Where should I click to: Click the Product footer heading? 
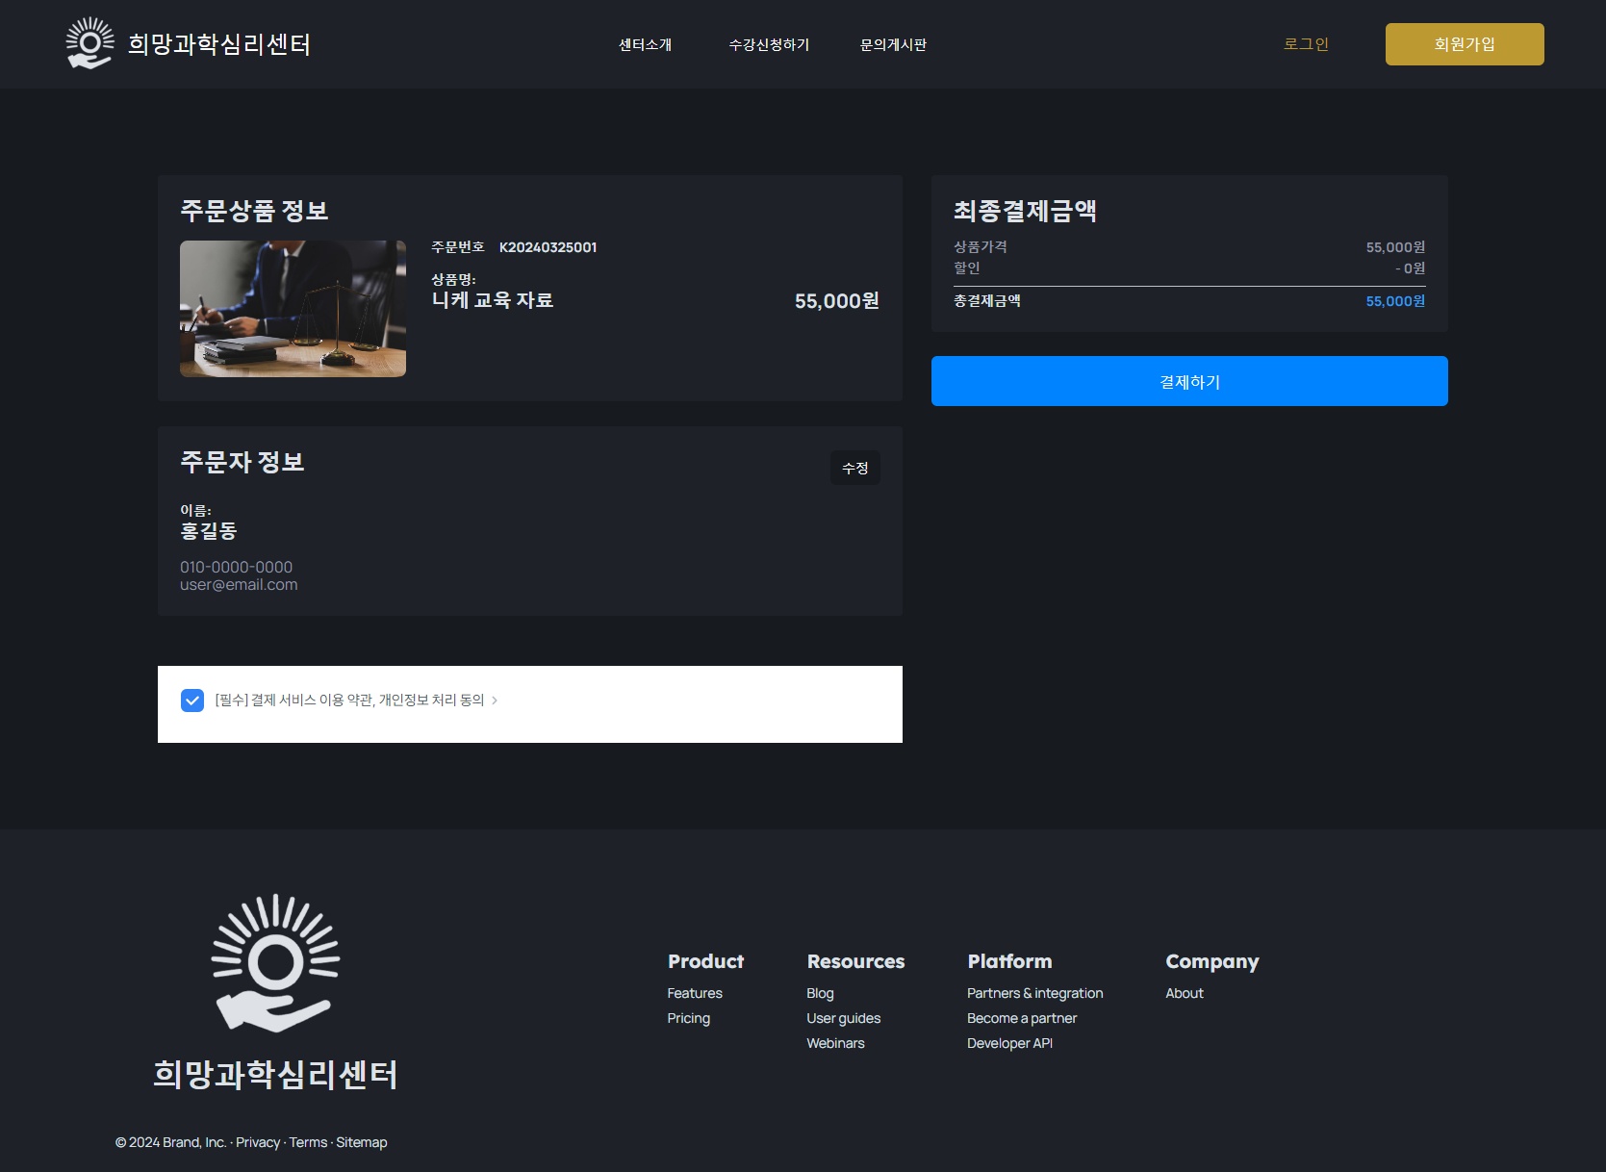click(705, 961)
